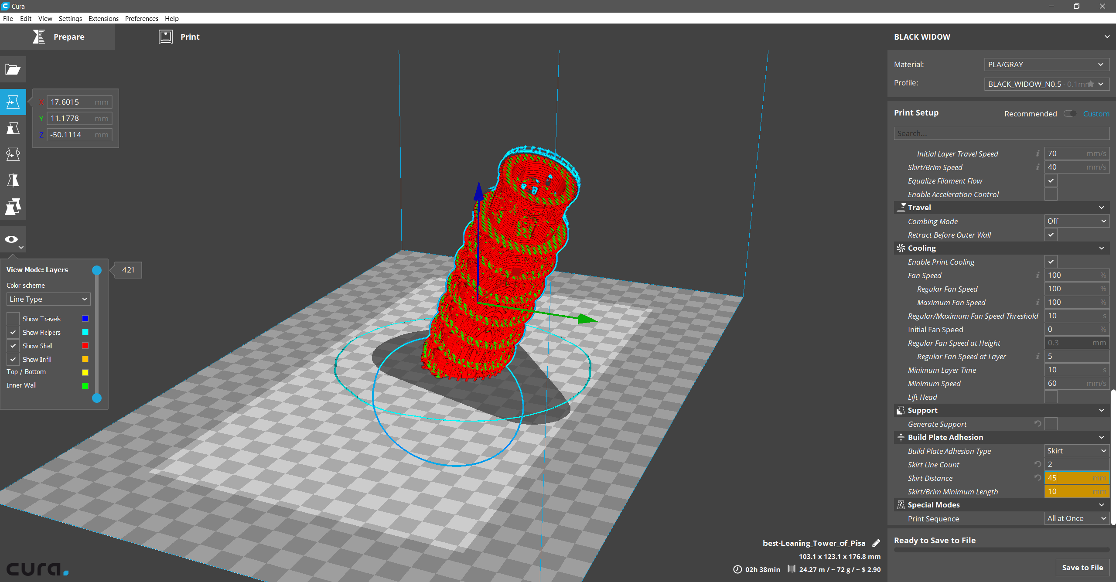
Task: Toggle Show Helpers checkbox
Action: 13,332
